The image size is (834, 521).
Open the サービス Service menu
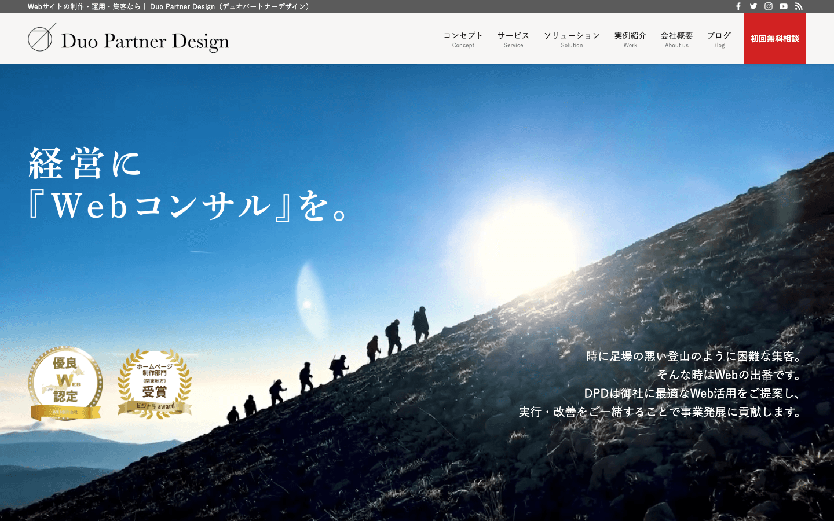coord(513,39)
